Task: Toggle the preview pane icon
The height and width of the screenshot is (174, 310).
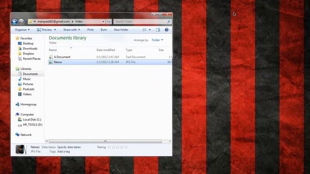Action: pos(158,30)
